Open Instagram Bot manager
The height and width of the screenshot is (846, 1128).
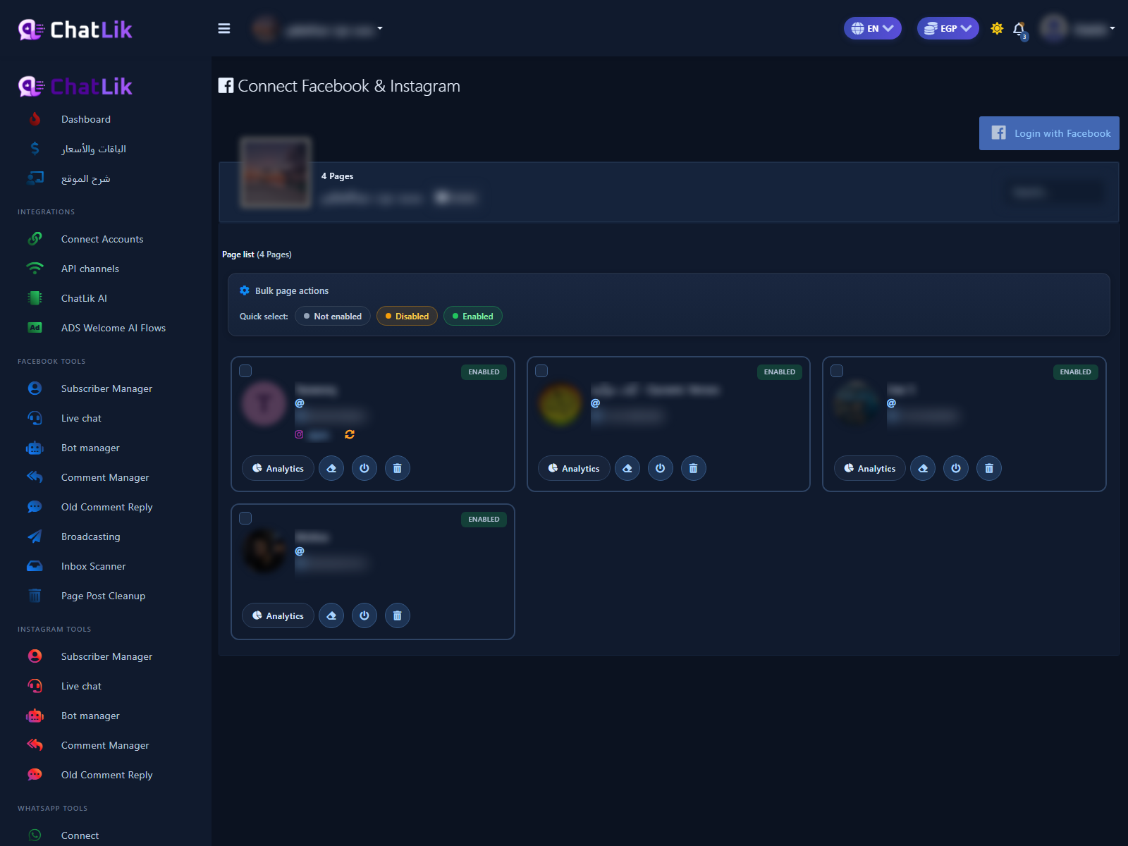(90, 716)
